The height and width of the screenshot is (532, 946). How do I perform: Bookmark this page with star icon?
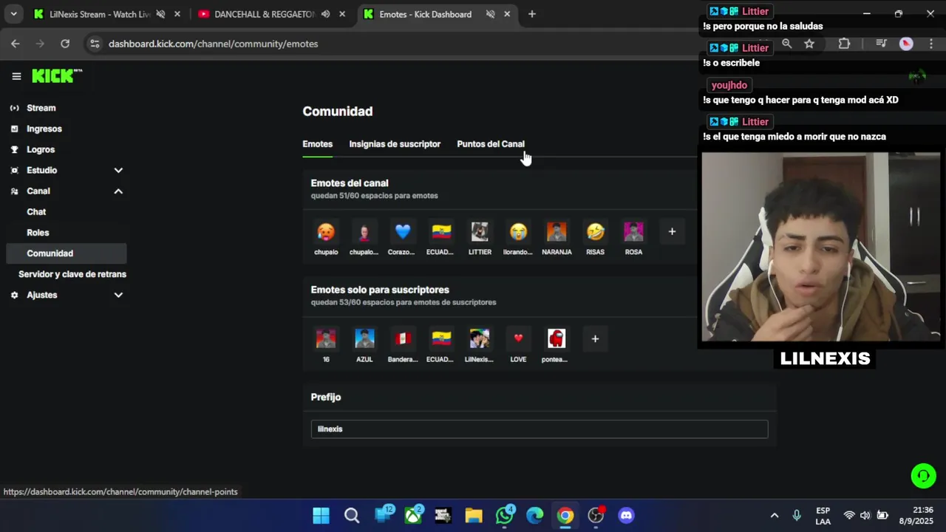click(x=809, y=44)
